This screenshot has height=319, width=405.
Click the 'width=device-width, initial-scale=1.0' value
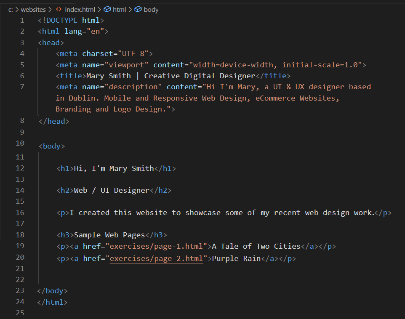(x=275, y=65)
